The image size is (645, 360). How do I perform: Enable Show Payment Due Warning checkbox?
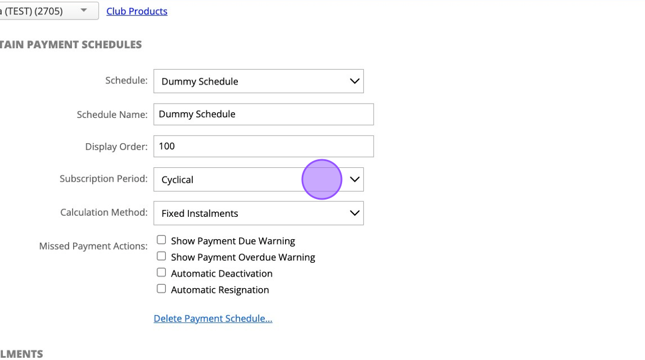pos(161,240)
